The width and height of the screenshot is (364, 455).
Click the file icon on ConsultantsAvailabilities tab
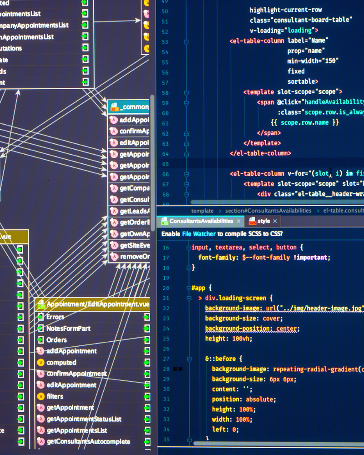pyautogui.click(x=164, y=221)
